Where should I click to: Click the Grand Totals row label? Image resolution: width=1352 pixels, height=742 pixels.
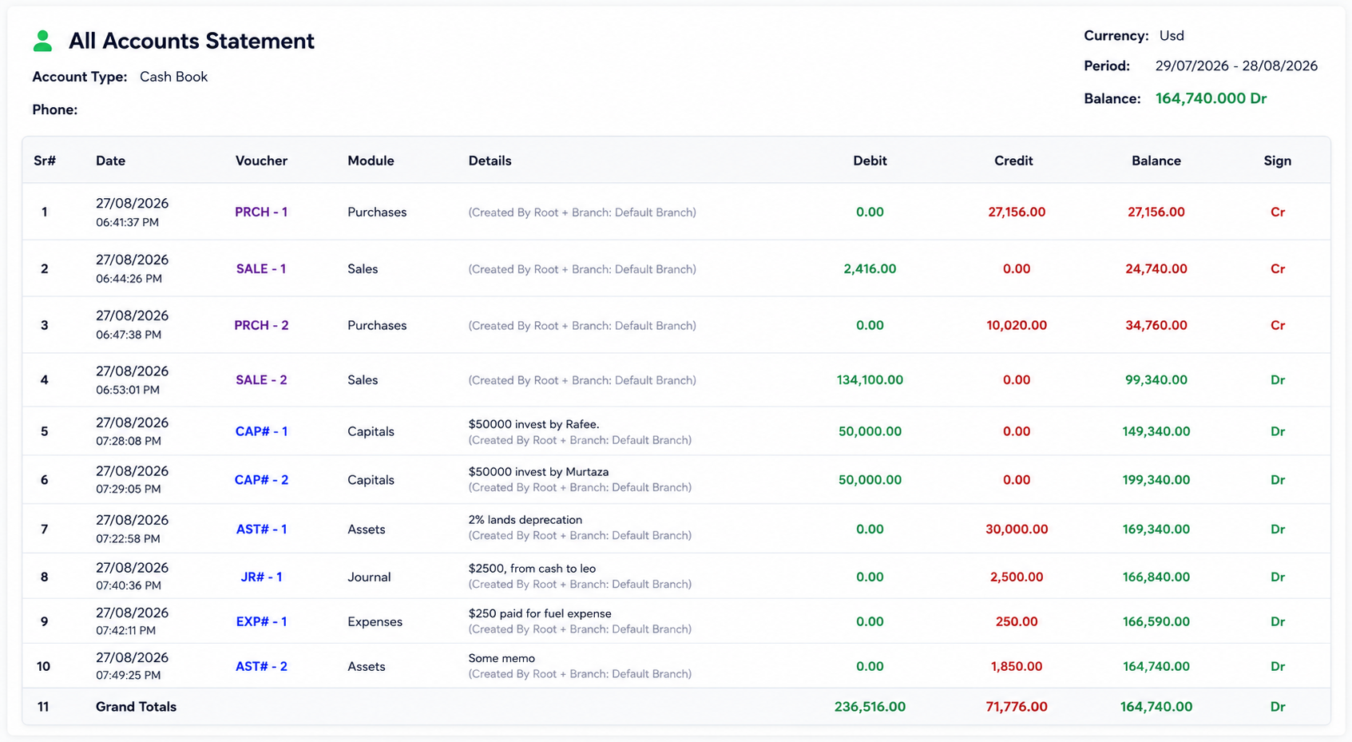tap(136, 706)
